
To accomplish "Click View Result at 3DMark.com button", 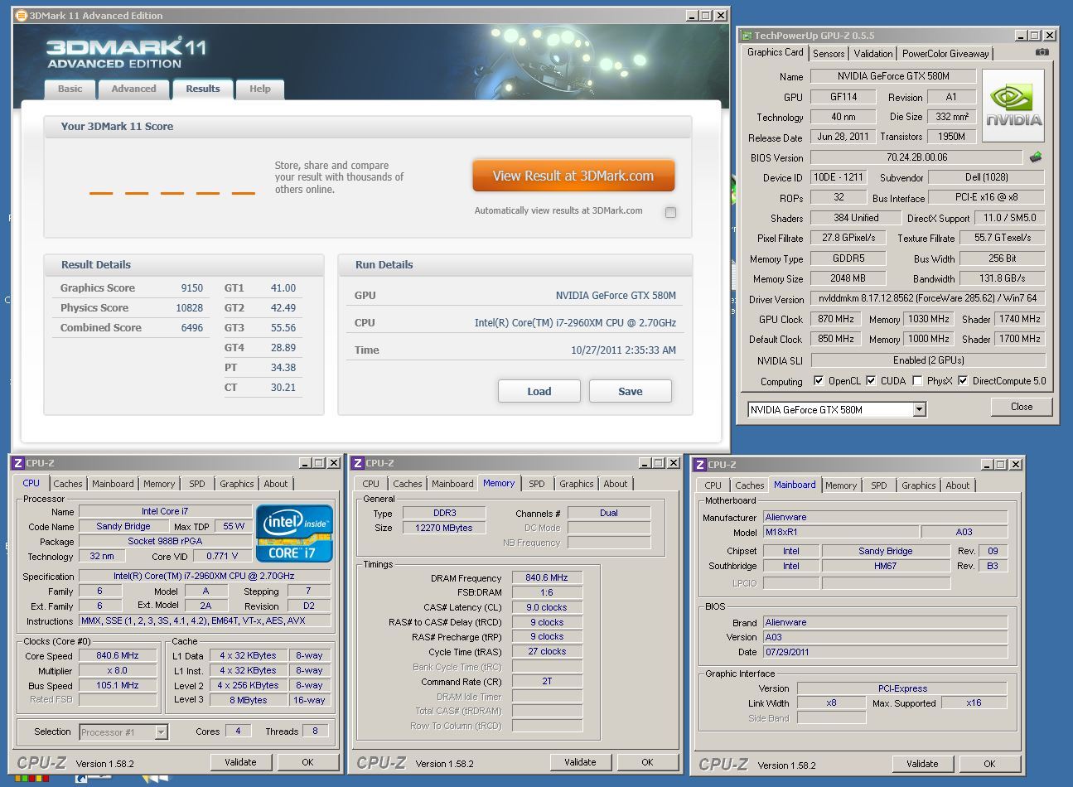I will coord(573,176).
